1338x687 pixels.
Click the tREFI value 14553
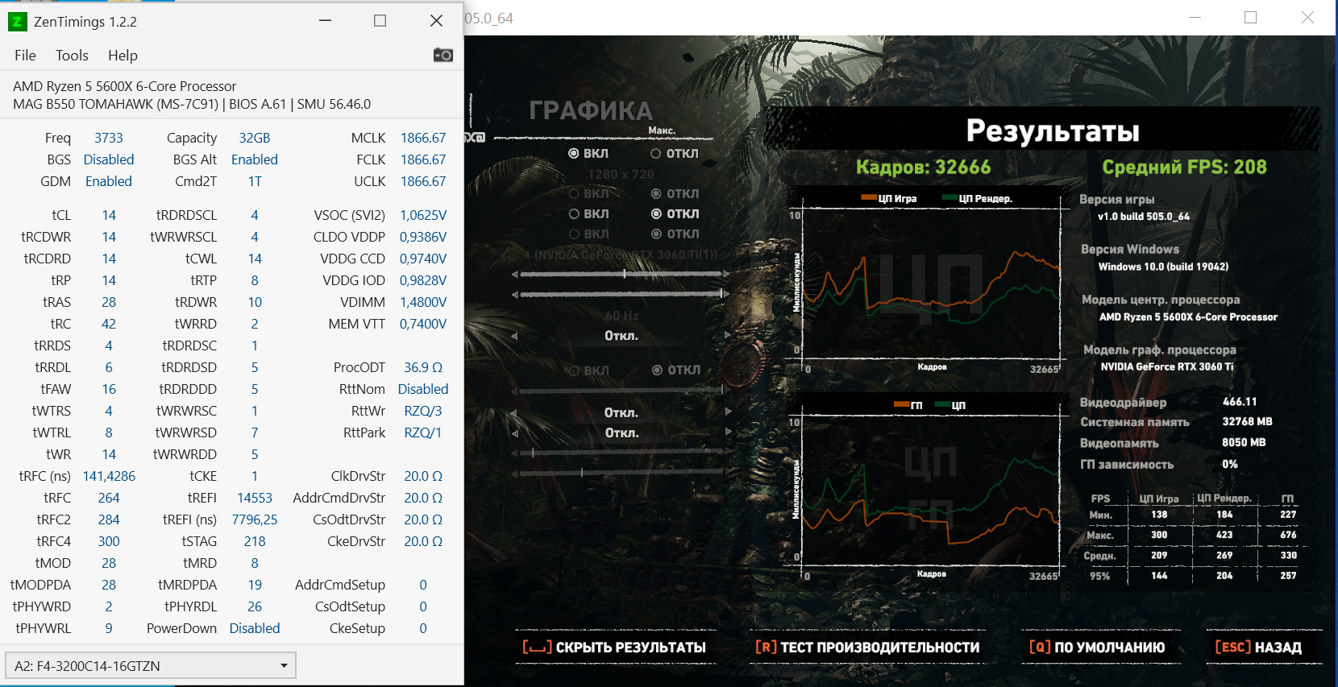[x=255, y=498]
